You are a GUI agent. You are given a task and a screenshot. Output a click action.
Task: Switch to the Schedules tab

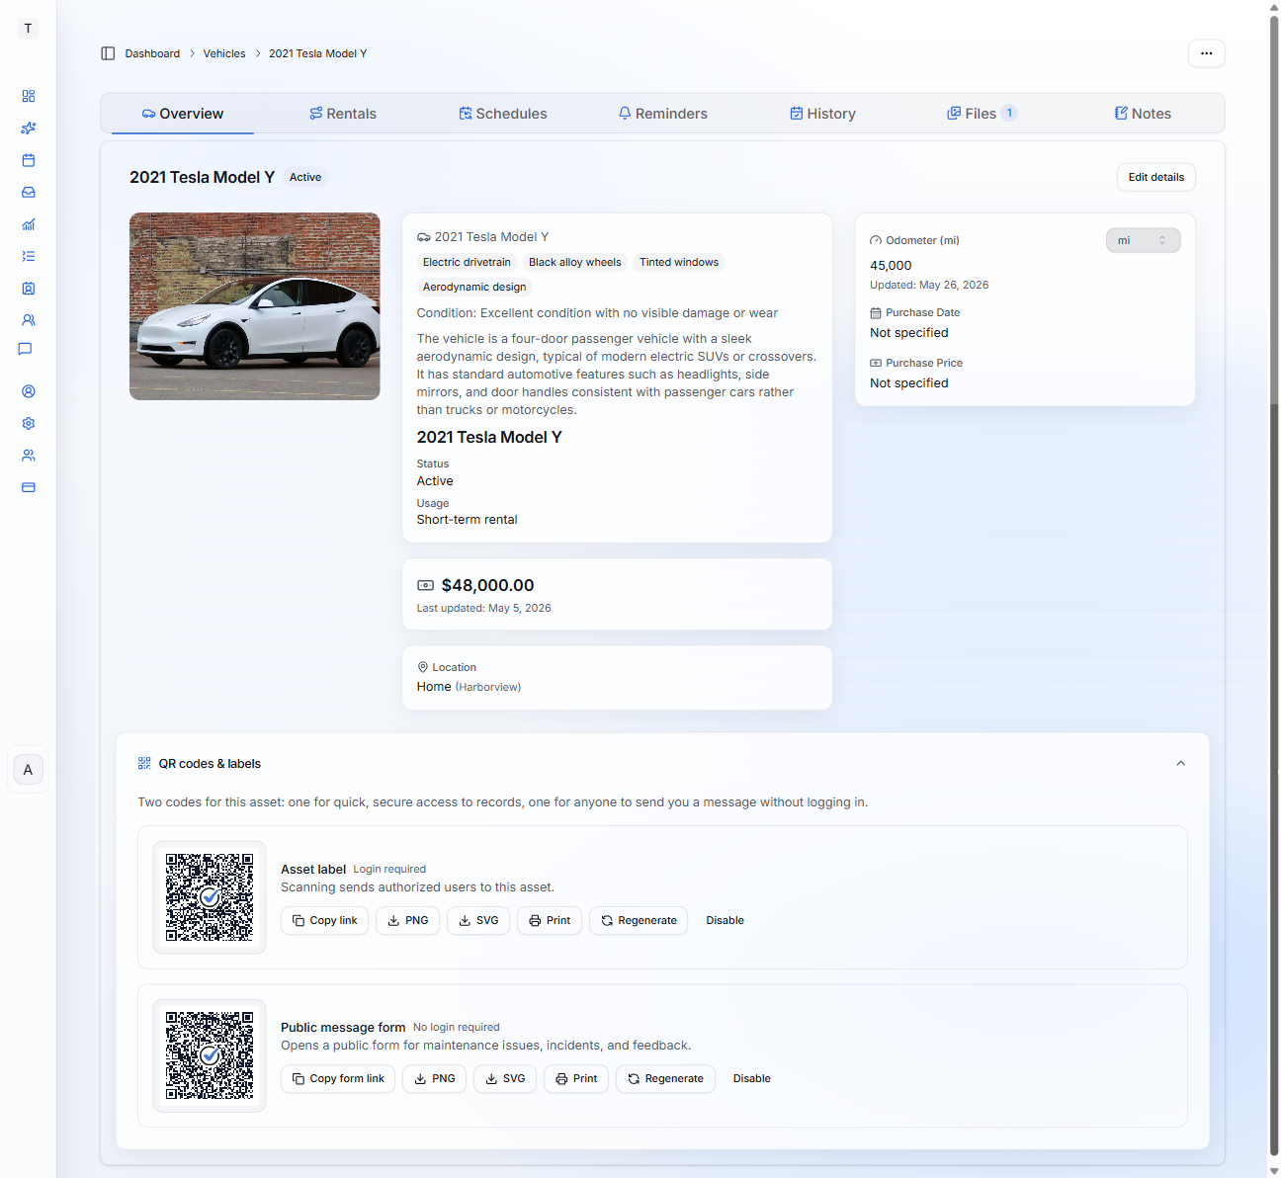tap(503, 114)
